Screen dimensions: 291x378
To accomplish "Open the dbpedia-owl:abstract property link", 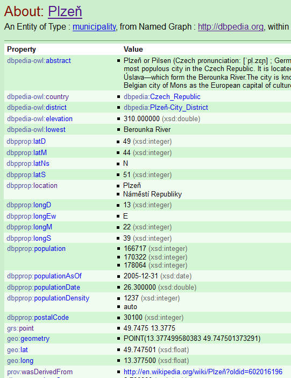I will (39, 61).
